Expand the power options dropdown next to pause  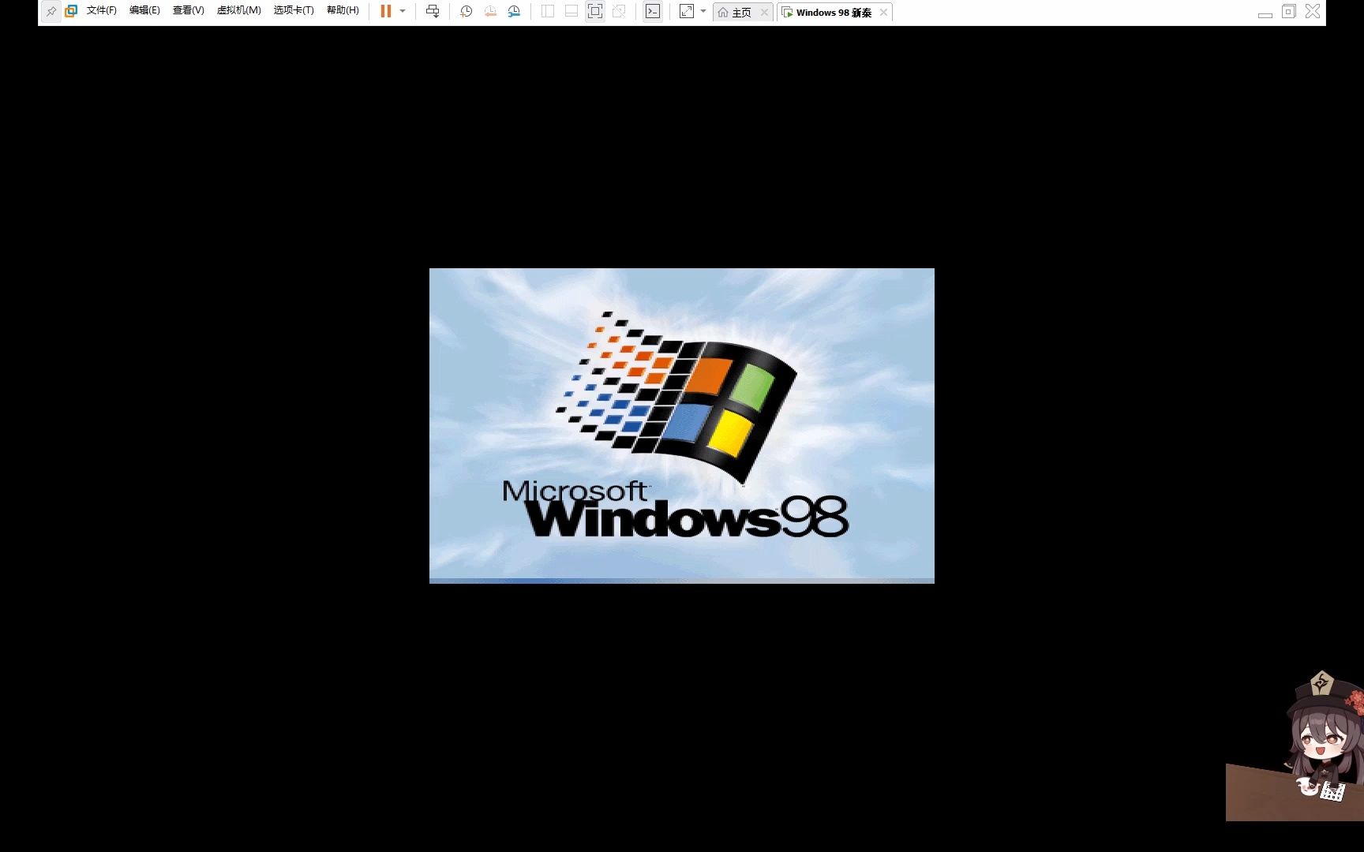(403, 11)
